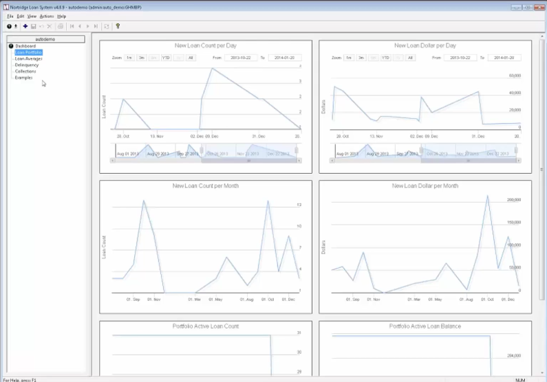This screenshot has width=547, height=382.
Task: Click the Nortridge app icon in title bar
Action: (6, 7)
